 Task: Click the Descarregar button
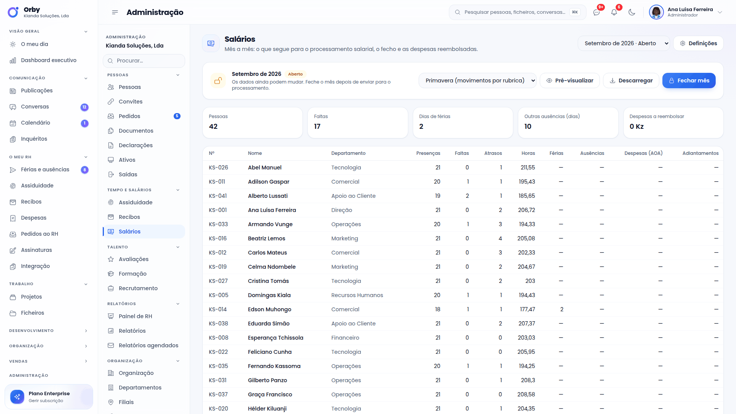click(x=631, y=80)
